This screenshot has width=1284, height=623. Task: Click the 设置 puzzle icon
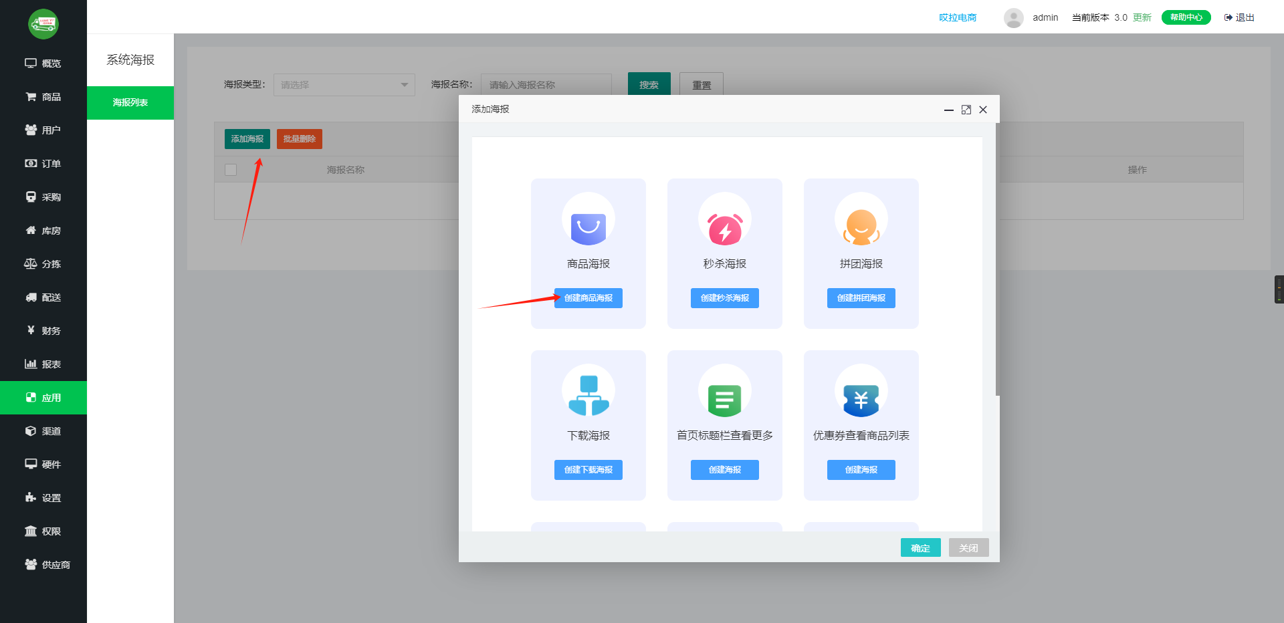point(31,497)
